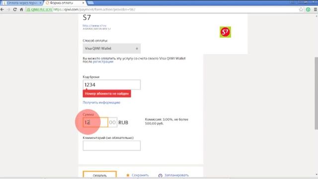The height and width of the screenshot is (179, 318).
Task: Click Получить информацию link
Action: [101, 102]
